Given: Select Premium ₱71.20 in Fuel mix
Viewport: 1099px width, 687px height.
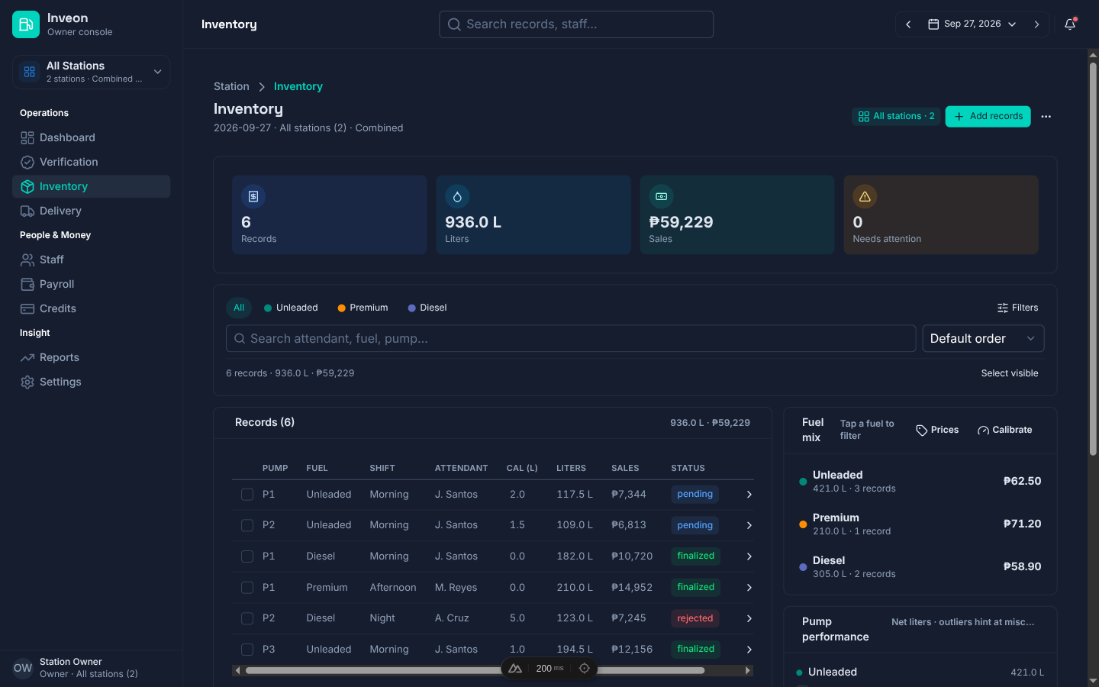Looking at the screenshot, I should pyautogui.click(x=920, y=524).
